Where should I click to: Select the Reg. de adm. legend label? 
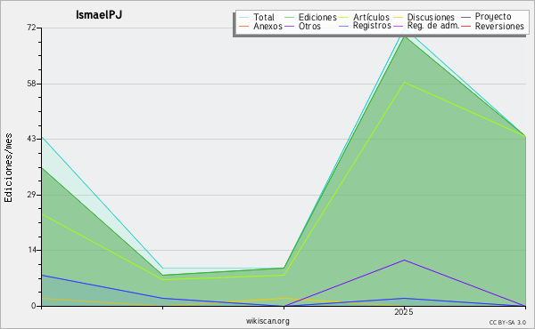[x=433, y=26]
